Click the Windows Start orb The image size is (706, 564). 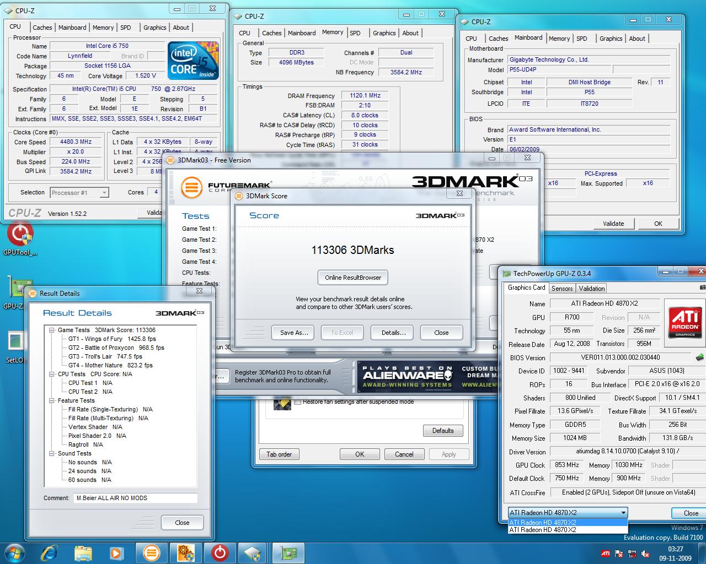click(15, 552)
